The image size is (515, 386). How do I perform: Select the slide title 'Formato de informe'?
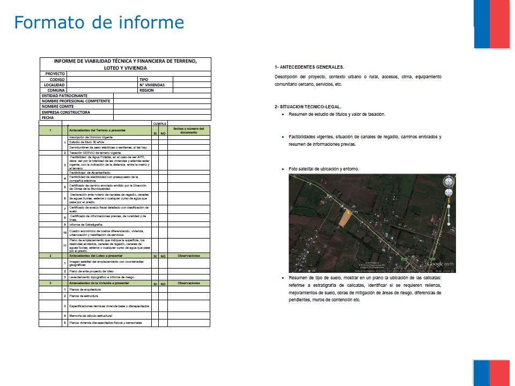coord(99,23)
